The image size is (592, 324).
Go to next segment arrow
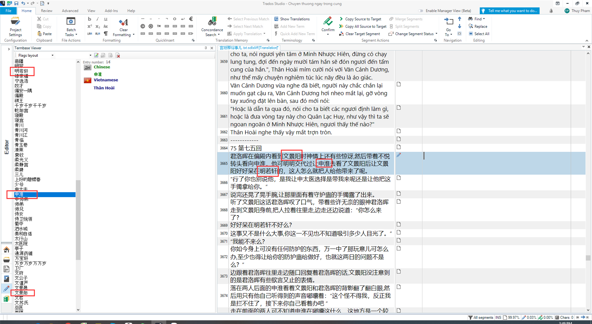[459, 26]
